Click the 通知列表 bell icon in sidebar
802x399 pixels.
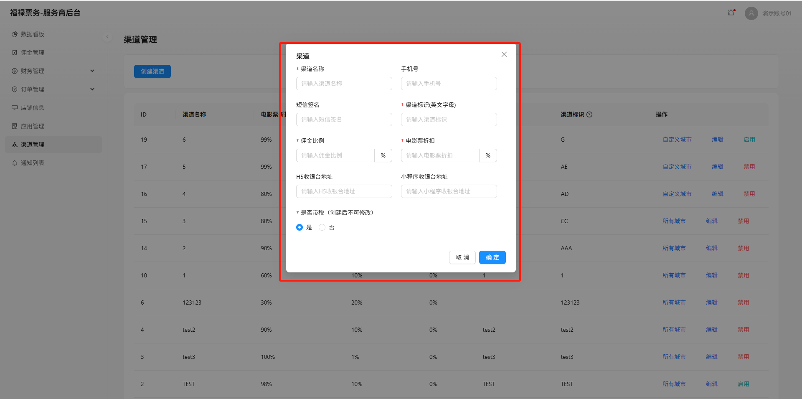pos(15,163)
